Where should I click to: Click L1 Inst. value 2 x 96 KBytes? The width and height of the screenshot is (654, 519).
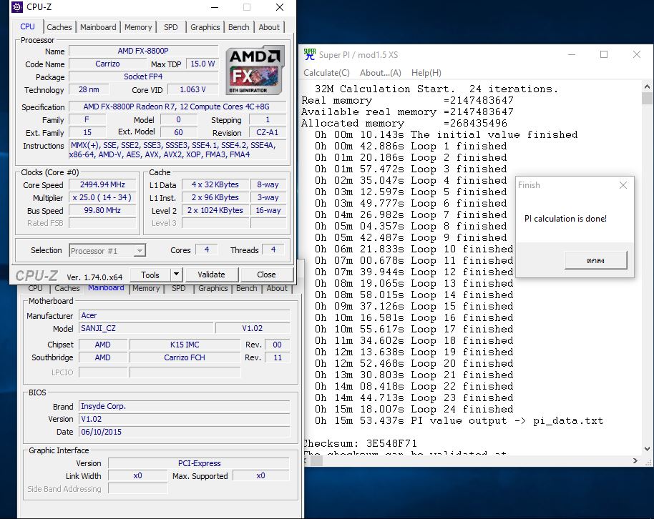[x=215, y=197]
